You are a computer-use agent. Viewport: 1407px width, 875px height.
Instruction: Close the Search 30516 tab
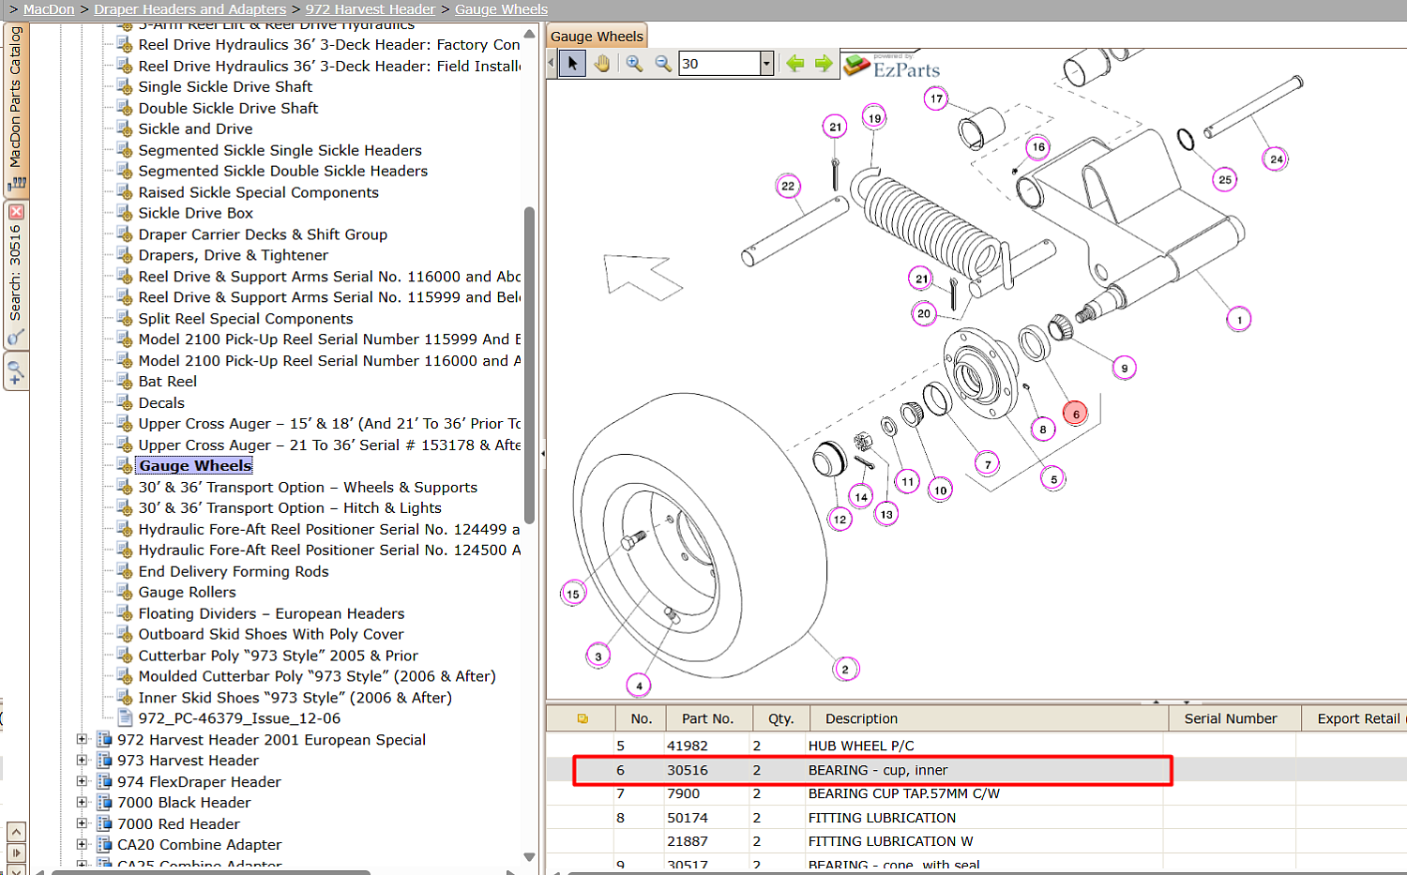[16, 212]
